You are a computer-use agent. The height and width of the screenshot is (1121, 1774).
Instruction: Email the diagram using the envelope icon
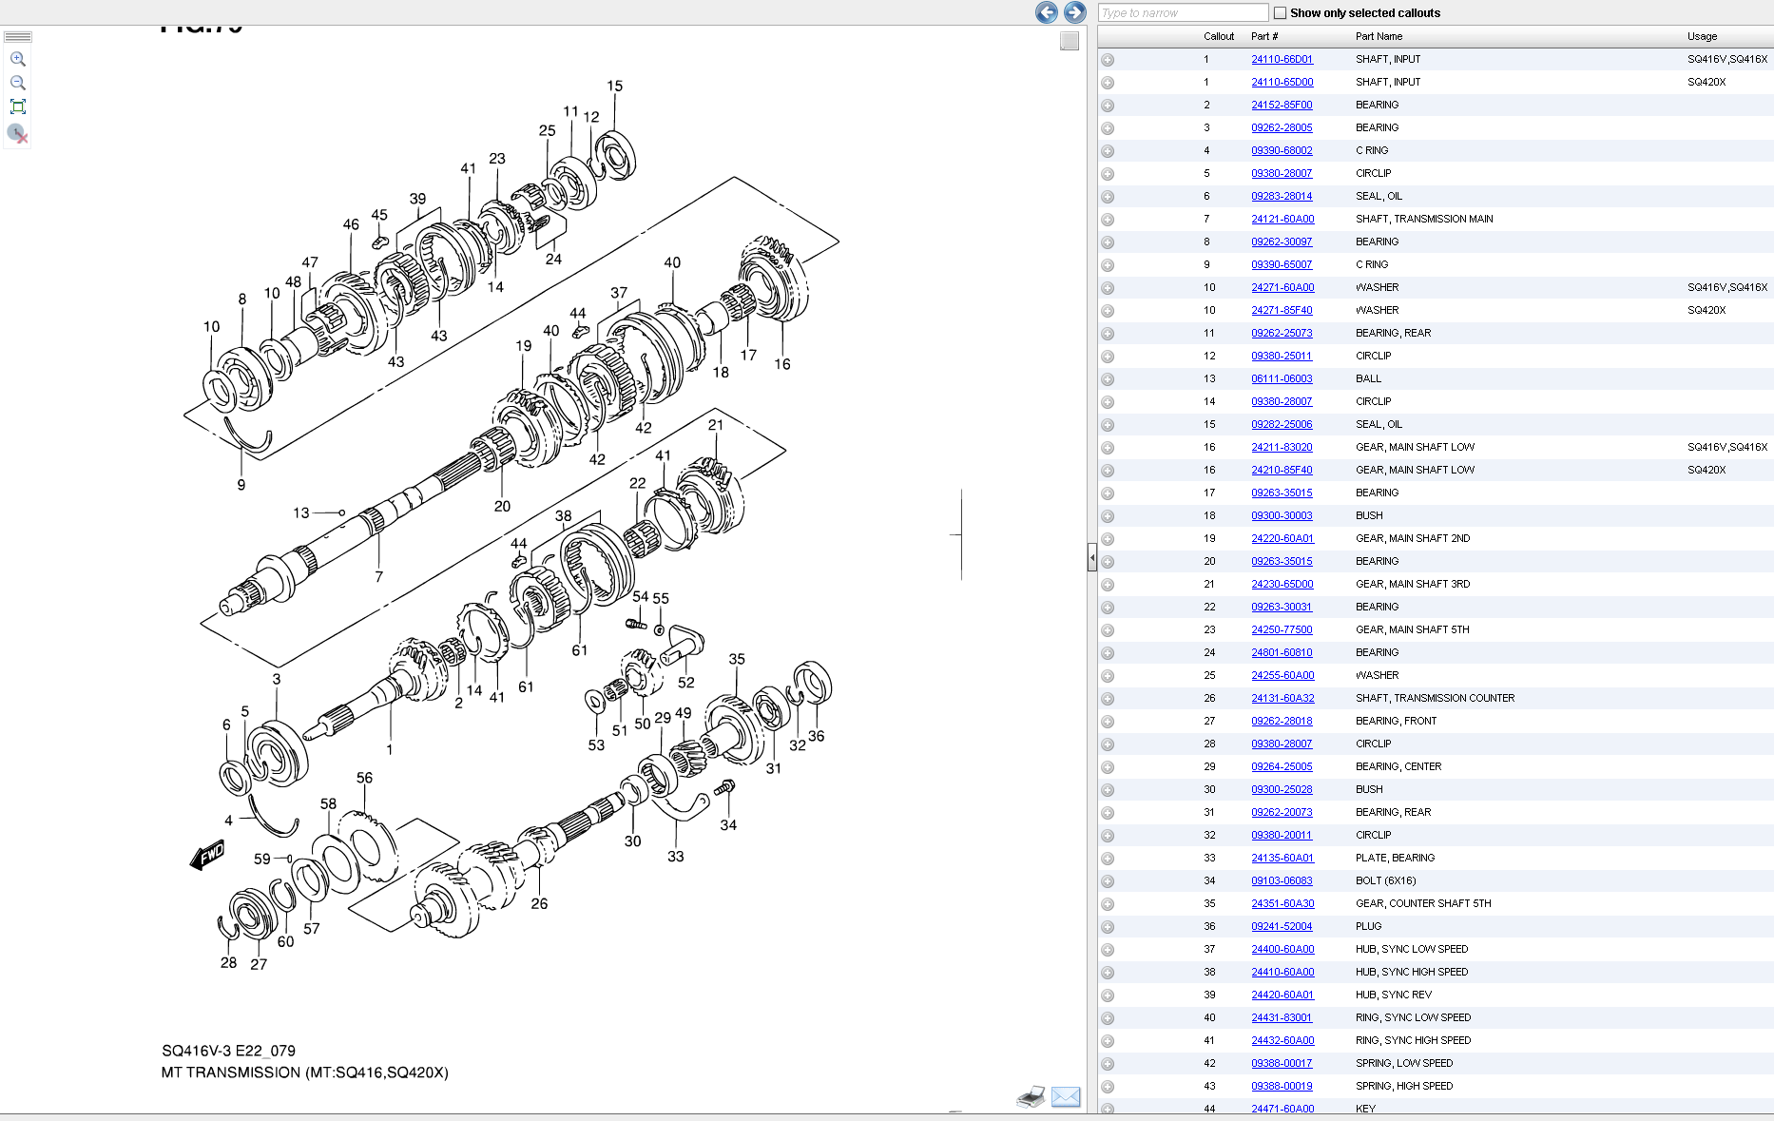pos(1066,1096)
